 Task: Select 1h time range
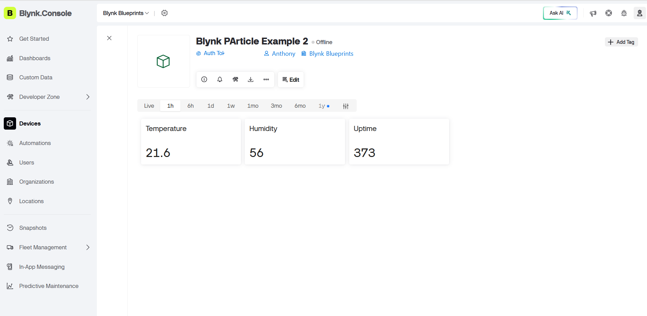point(170,106)
